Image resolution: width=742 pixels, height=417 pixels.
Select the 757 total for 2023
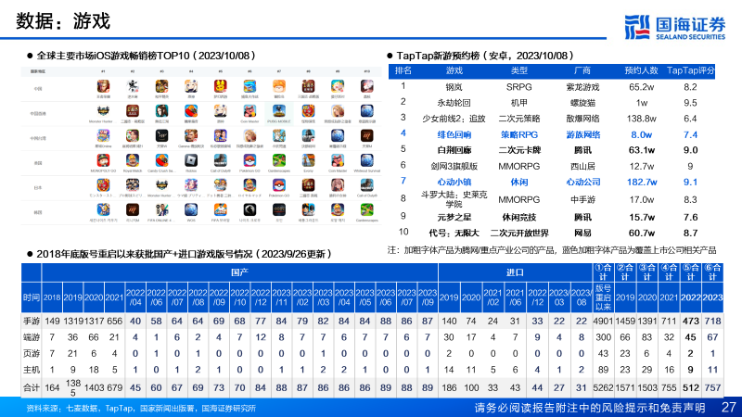click(712, 387)
